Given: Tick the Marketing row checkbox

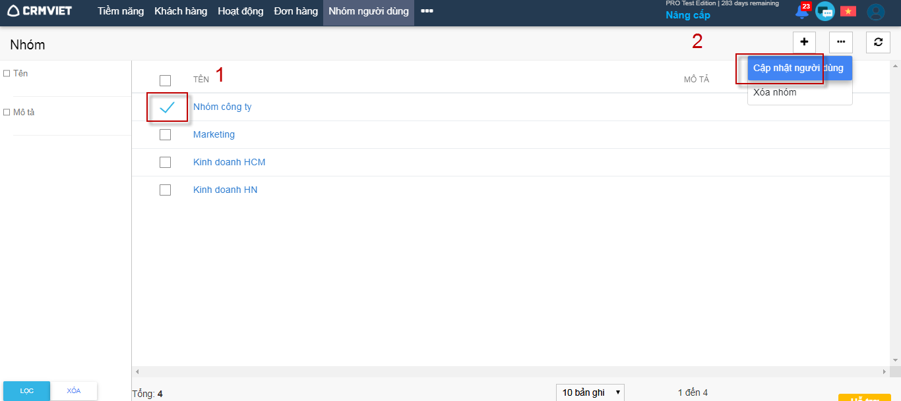Looking at the screenshot, I should click(x=165, y=135).
